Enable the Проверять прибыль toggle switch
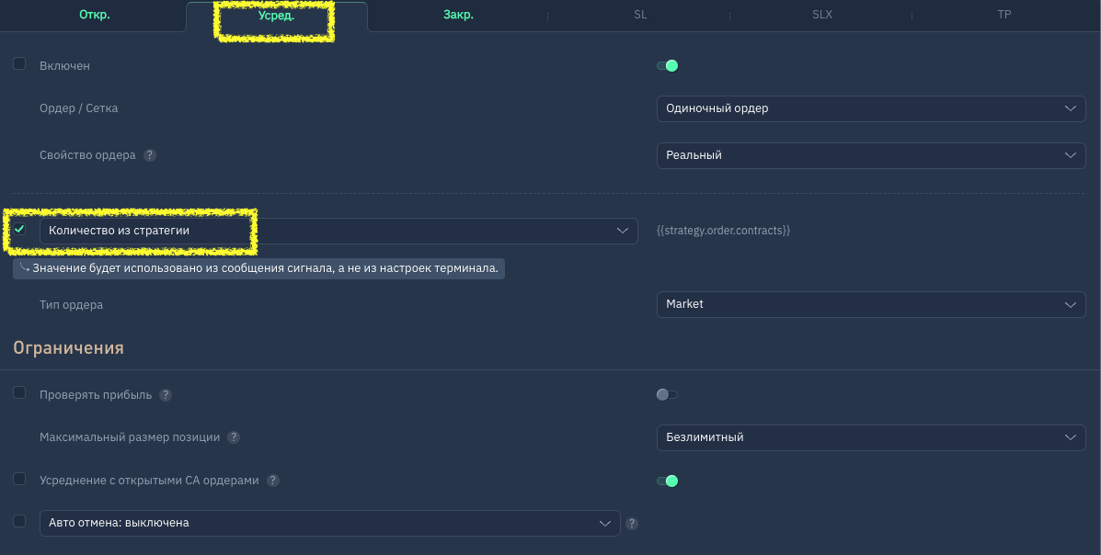The width and height of the screenshot is (1101, 555). [x=667, y=395]
